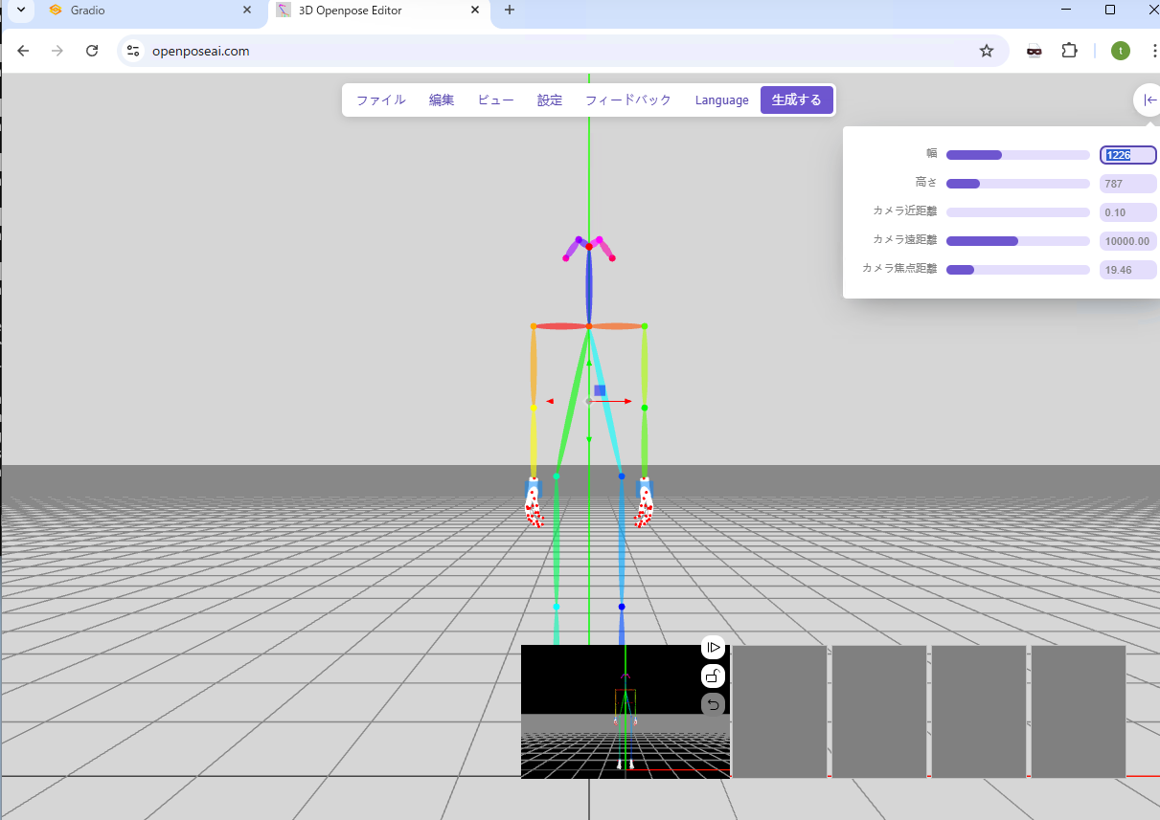Select the cyan knee joint on the teal leg
The height and width of the screenshot is (820, 1160).
coord(557,607)
